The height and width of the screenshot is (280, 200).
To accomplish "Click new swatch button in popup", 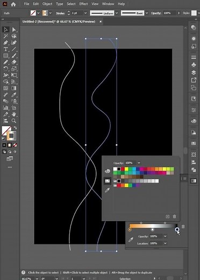I will coord(168,216).
